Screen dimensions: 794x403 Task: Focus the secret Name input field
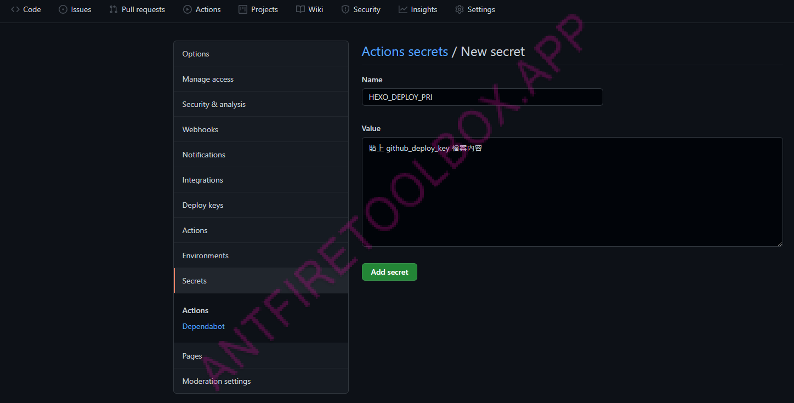pos(483,97)
